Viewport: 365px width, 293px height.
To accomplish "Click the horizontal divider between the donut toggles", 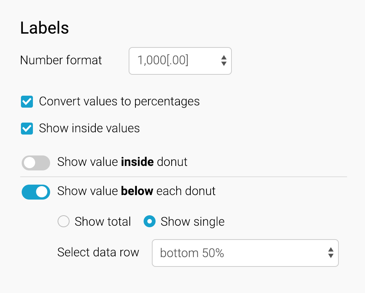I will click(x=183, y=176).
